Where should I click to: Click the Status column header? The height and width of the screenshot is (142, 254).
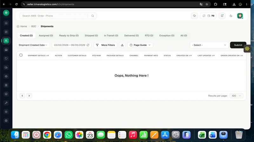coord(167,56)
